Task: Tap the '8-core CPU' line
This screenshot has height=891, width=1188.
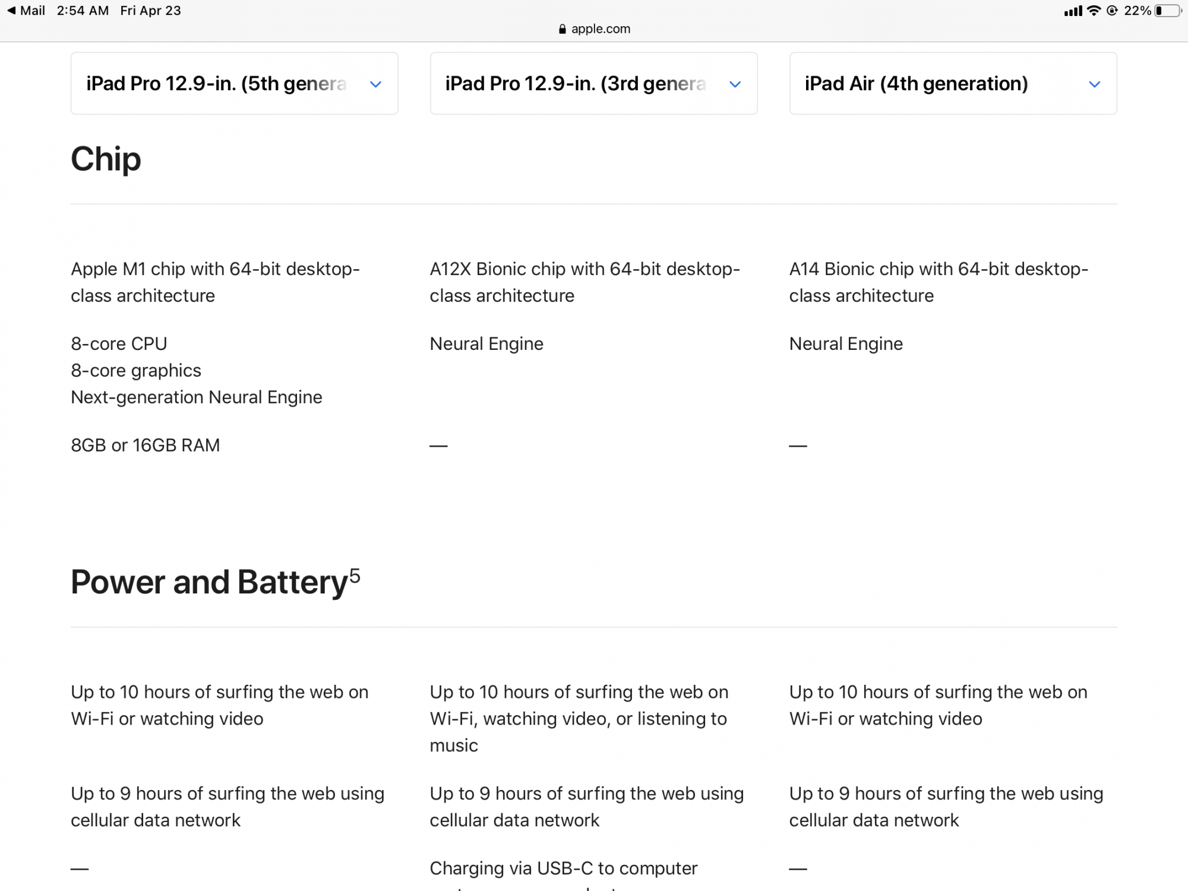Action: (119, 344)
